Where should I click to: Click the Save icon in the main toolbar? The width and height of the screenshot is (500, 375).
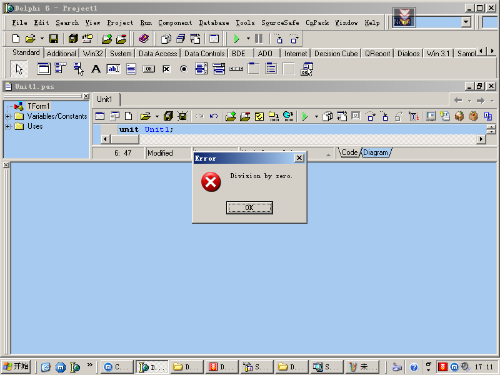[x=54, y=39]
